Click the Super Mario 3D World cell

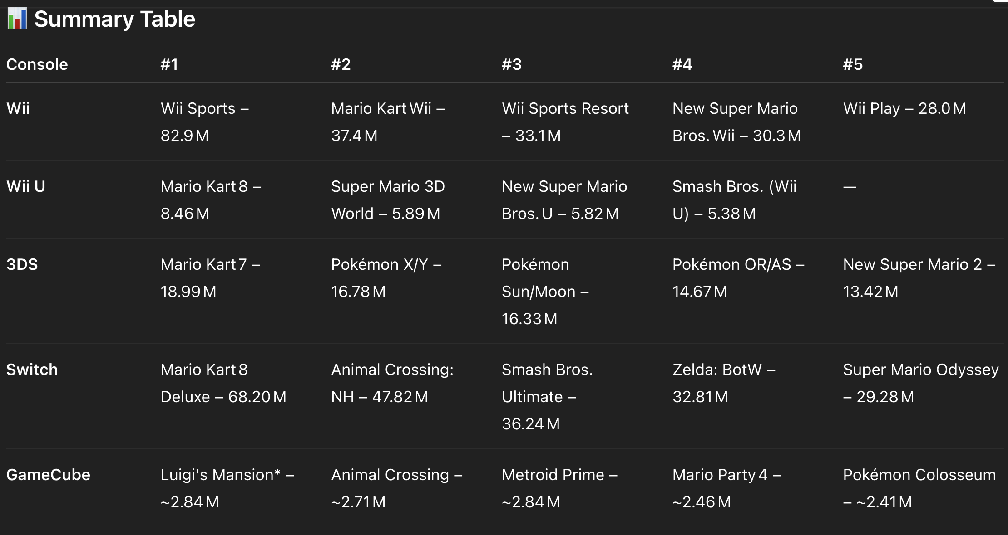point(388,200)
